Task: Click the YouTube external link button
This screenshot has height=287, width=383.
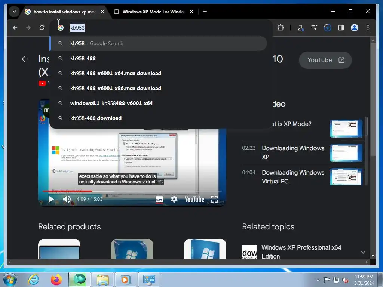Action: [x=325, y=60]
